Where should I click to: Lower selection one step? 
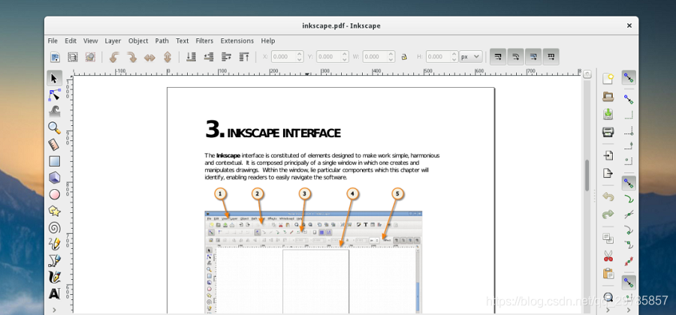pos(209,57)
